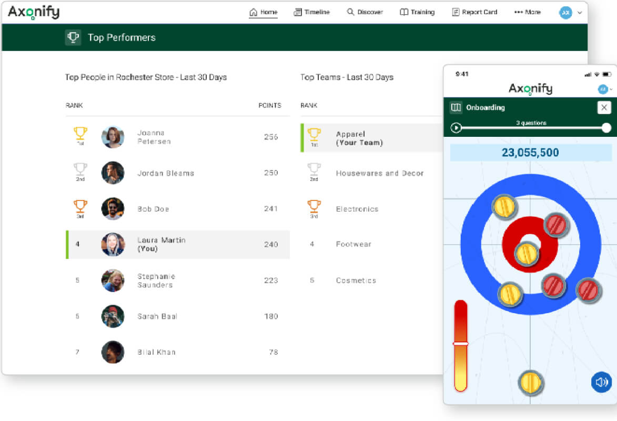
Task: Select the Apparel (Your Team) row
Action: [x=372, y=138]
